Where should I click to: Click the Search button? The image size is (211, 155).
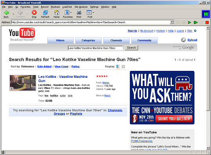click(132, 48)
